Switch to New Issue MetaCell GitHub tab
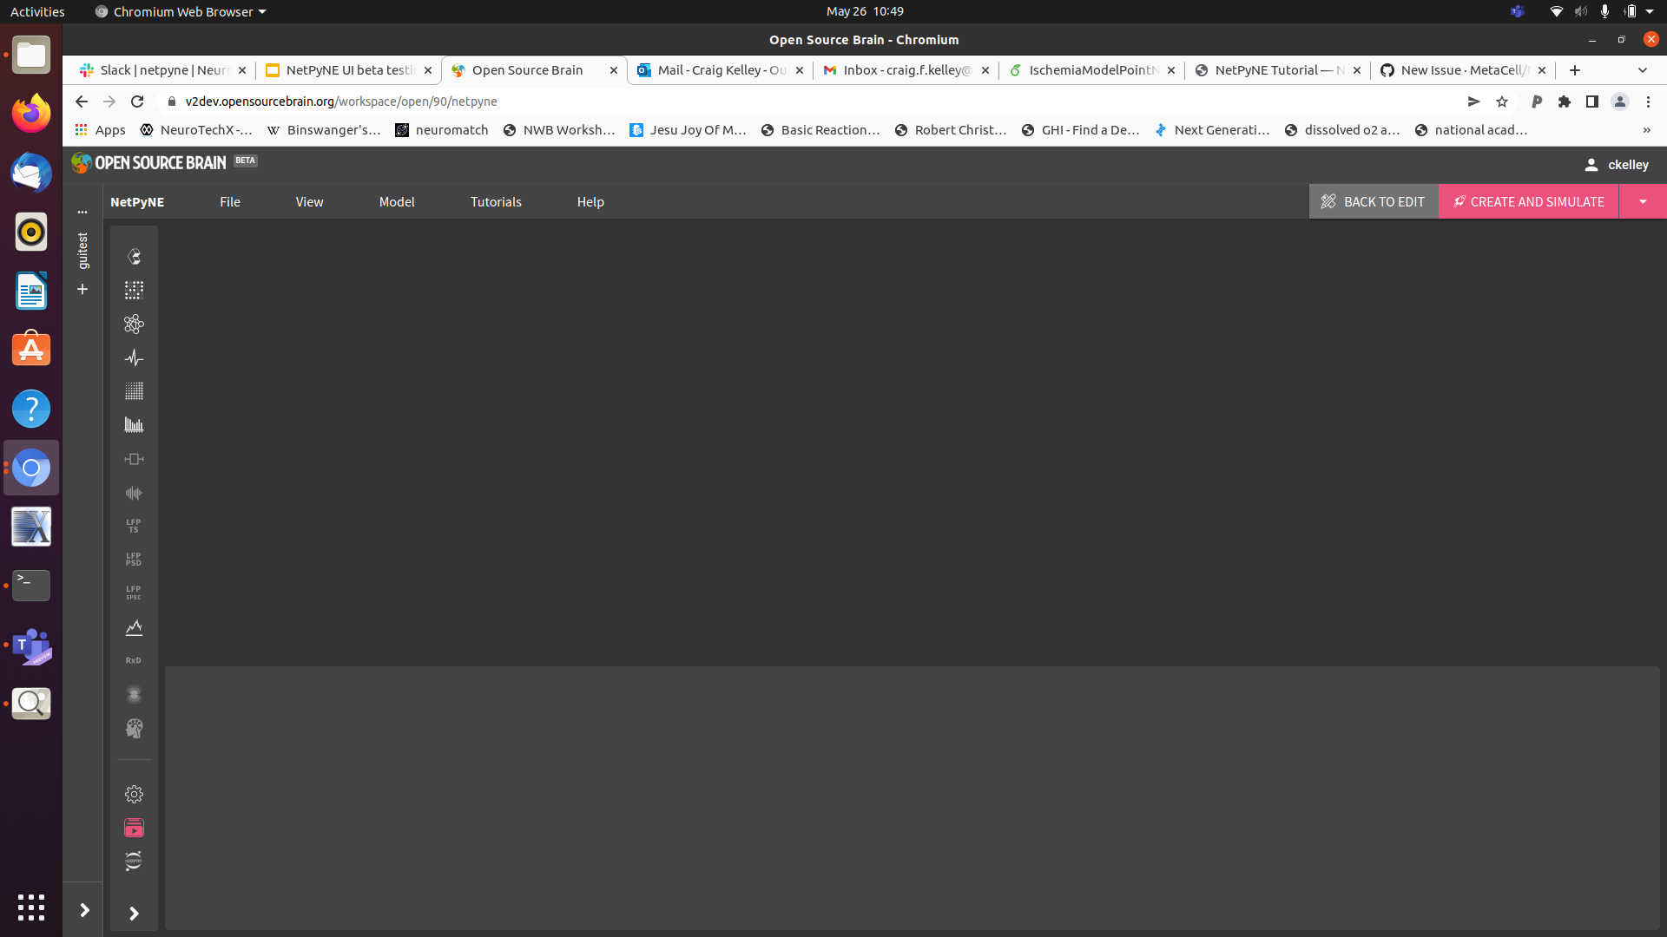 [x=1463, y=70]
